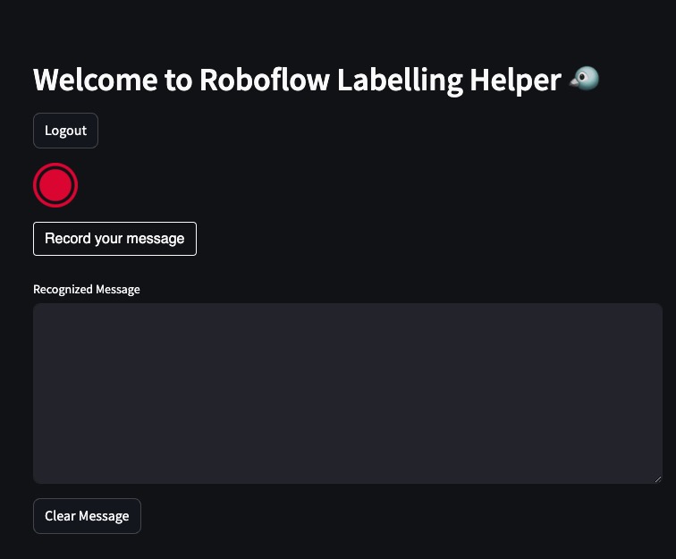Click the Clear Message button
This screenshot has width=676, height=559.
coord(87,516)
